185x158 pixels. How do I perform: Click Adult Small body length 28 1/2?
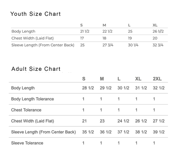coord(88,88)
